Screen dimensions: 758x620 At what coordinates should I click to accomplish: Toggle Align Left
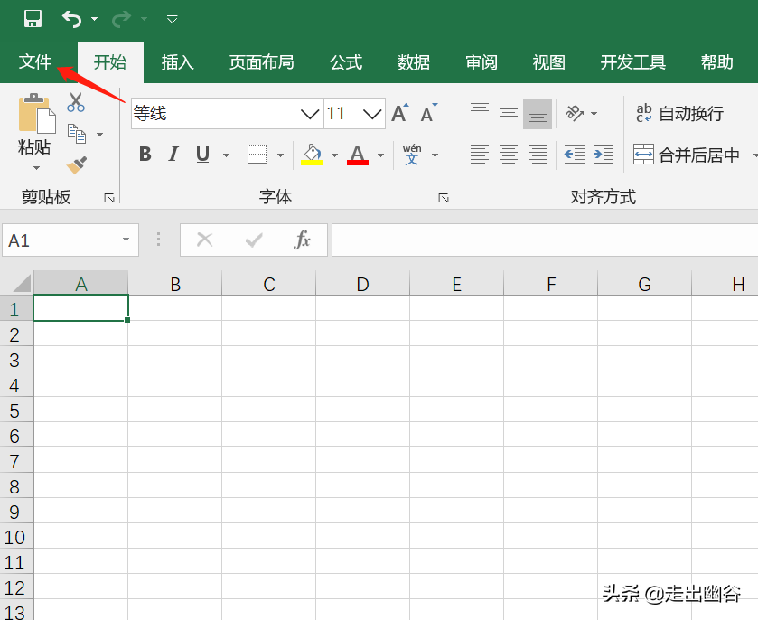(x=480, y=155)
